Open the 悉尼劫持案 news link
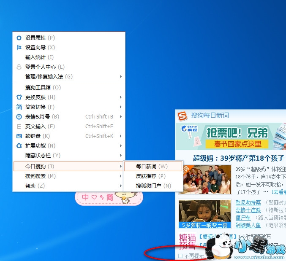 click(x=248, y=202)
